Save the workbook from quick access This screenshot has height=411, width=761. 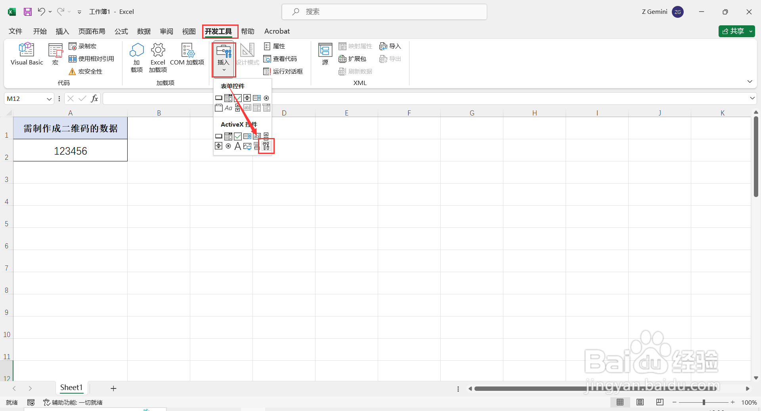pyautogui.click(x=28, y=11)
